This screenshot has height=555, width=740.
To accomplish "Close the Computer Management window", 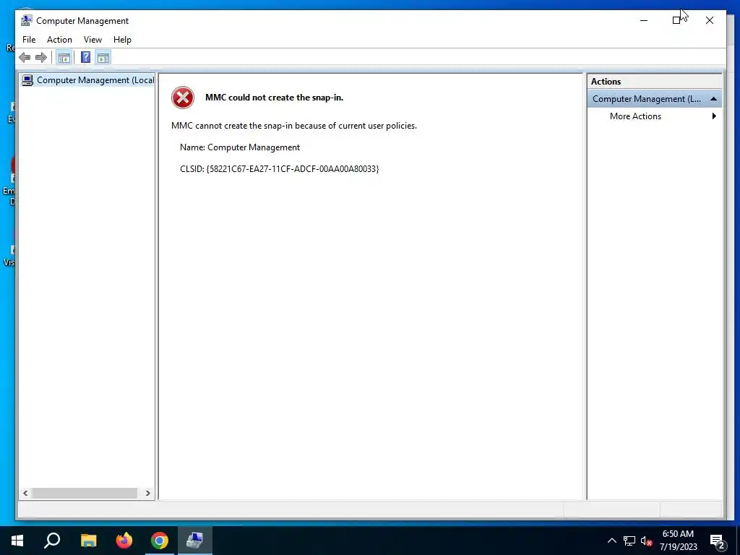I will click(x=710, y=20).
